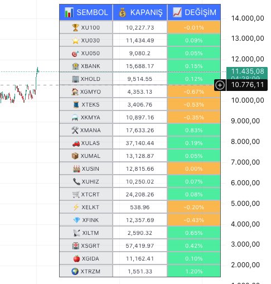271x284 pixels.
Task: Click the package box icon beside XUMAL
Action: tap(75, 156)
